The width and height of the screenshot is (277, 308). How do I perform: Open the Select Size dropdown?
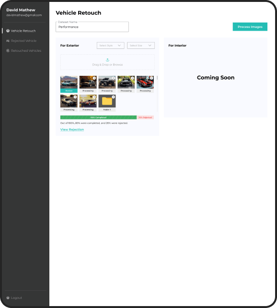[x=141, y=46]
